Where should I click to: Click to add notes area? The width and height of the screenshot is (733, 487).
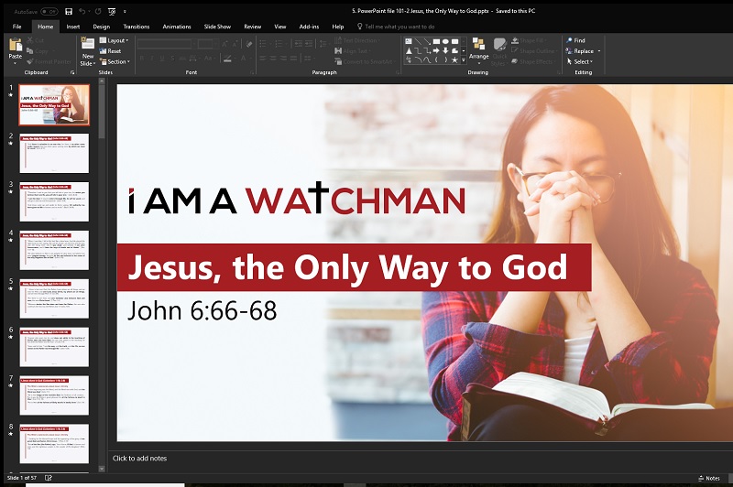(x=138, y=458)
